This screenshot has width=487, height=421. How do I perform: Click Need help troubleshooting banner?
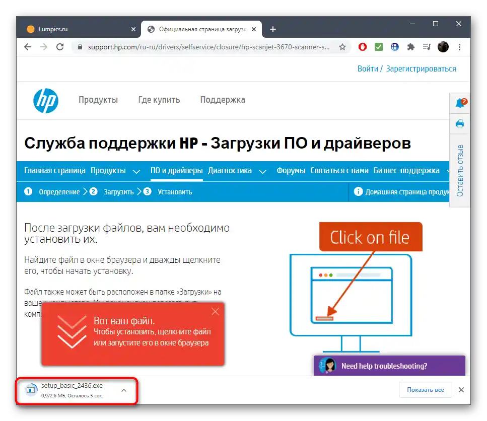tap(389, 366)
